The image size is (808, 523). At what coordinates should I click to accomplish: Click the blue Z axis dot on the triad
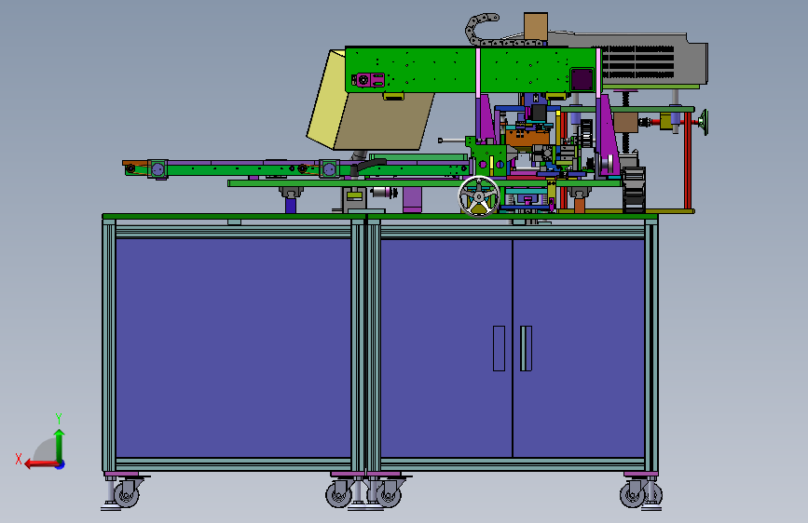(61, 465)
